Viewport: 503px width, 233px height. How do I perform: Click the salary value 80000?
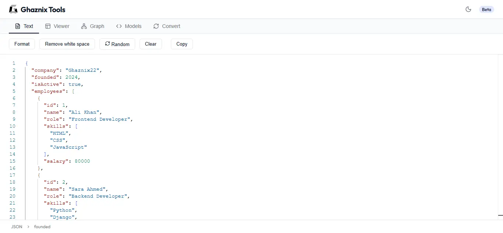coord(82,161)
